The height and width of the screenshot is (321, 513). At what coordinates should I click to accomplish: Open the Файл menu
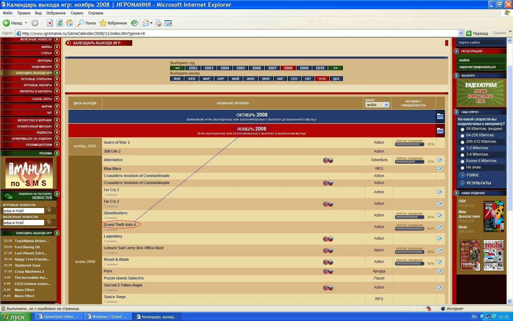click(x=8, y=13)
